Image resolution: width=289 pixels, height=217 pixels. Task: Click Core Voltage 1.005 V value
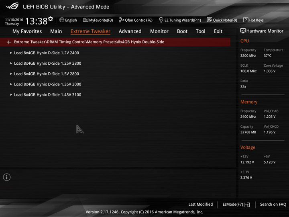tap(269, 71)
